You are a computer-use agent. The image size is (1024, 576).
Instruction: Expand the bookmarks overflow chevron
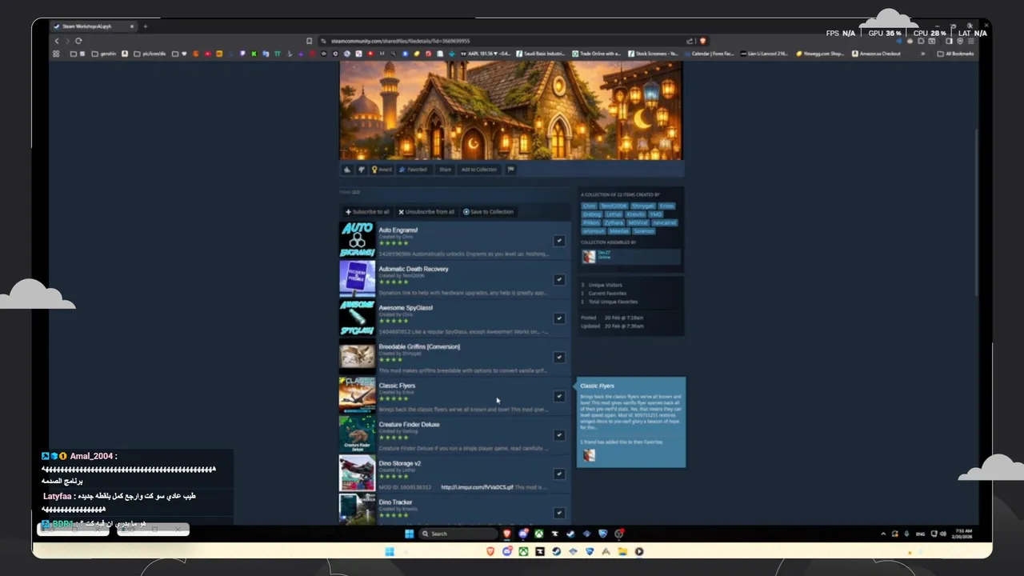coord(922,54)
